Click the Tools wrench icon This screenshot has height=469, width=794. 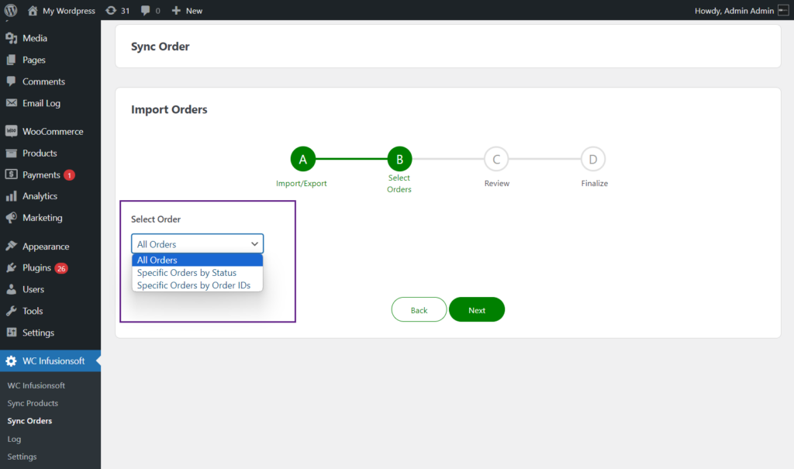[11, 311]
